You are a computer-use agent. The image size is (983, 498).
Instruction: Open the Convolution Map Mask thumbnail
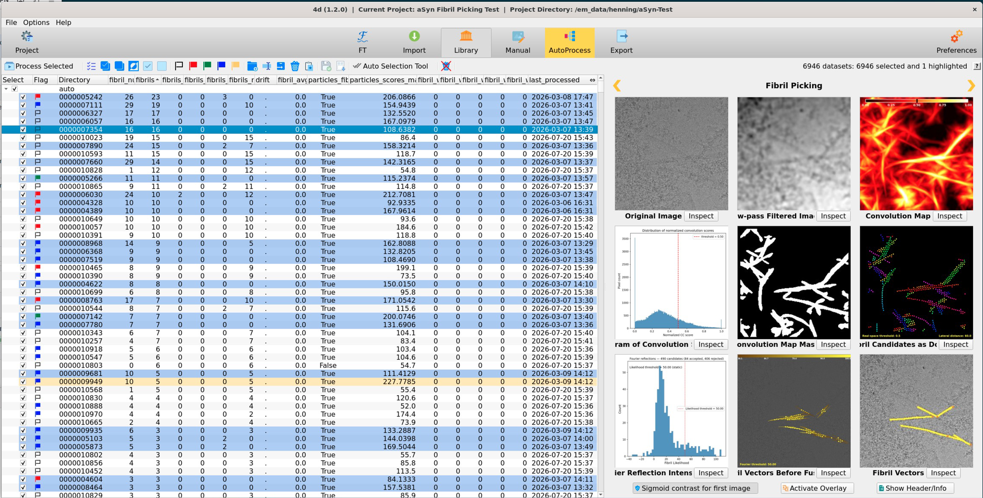pos(794,282)
